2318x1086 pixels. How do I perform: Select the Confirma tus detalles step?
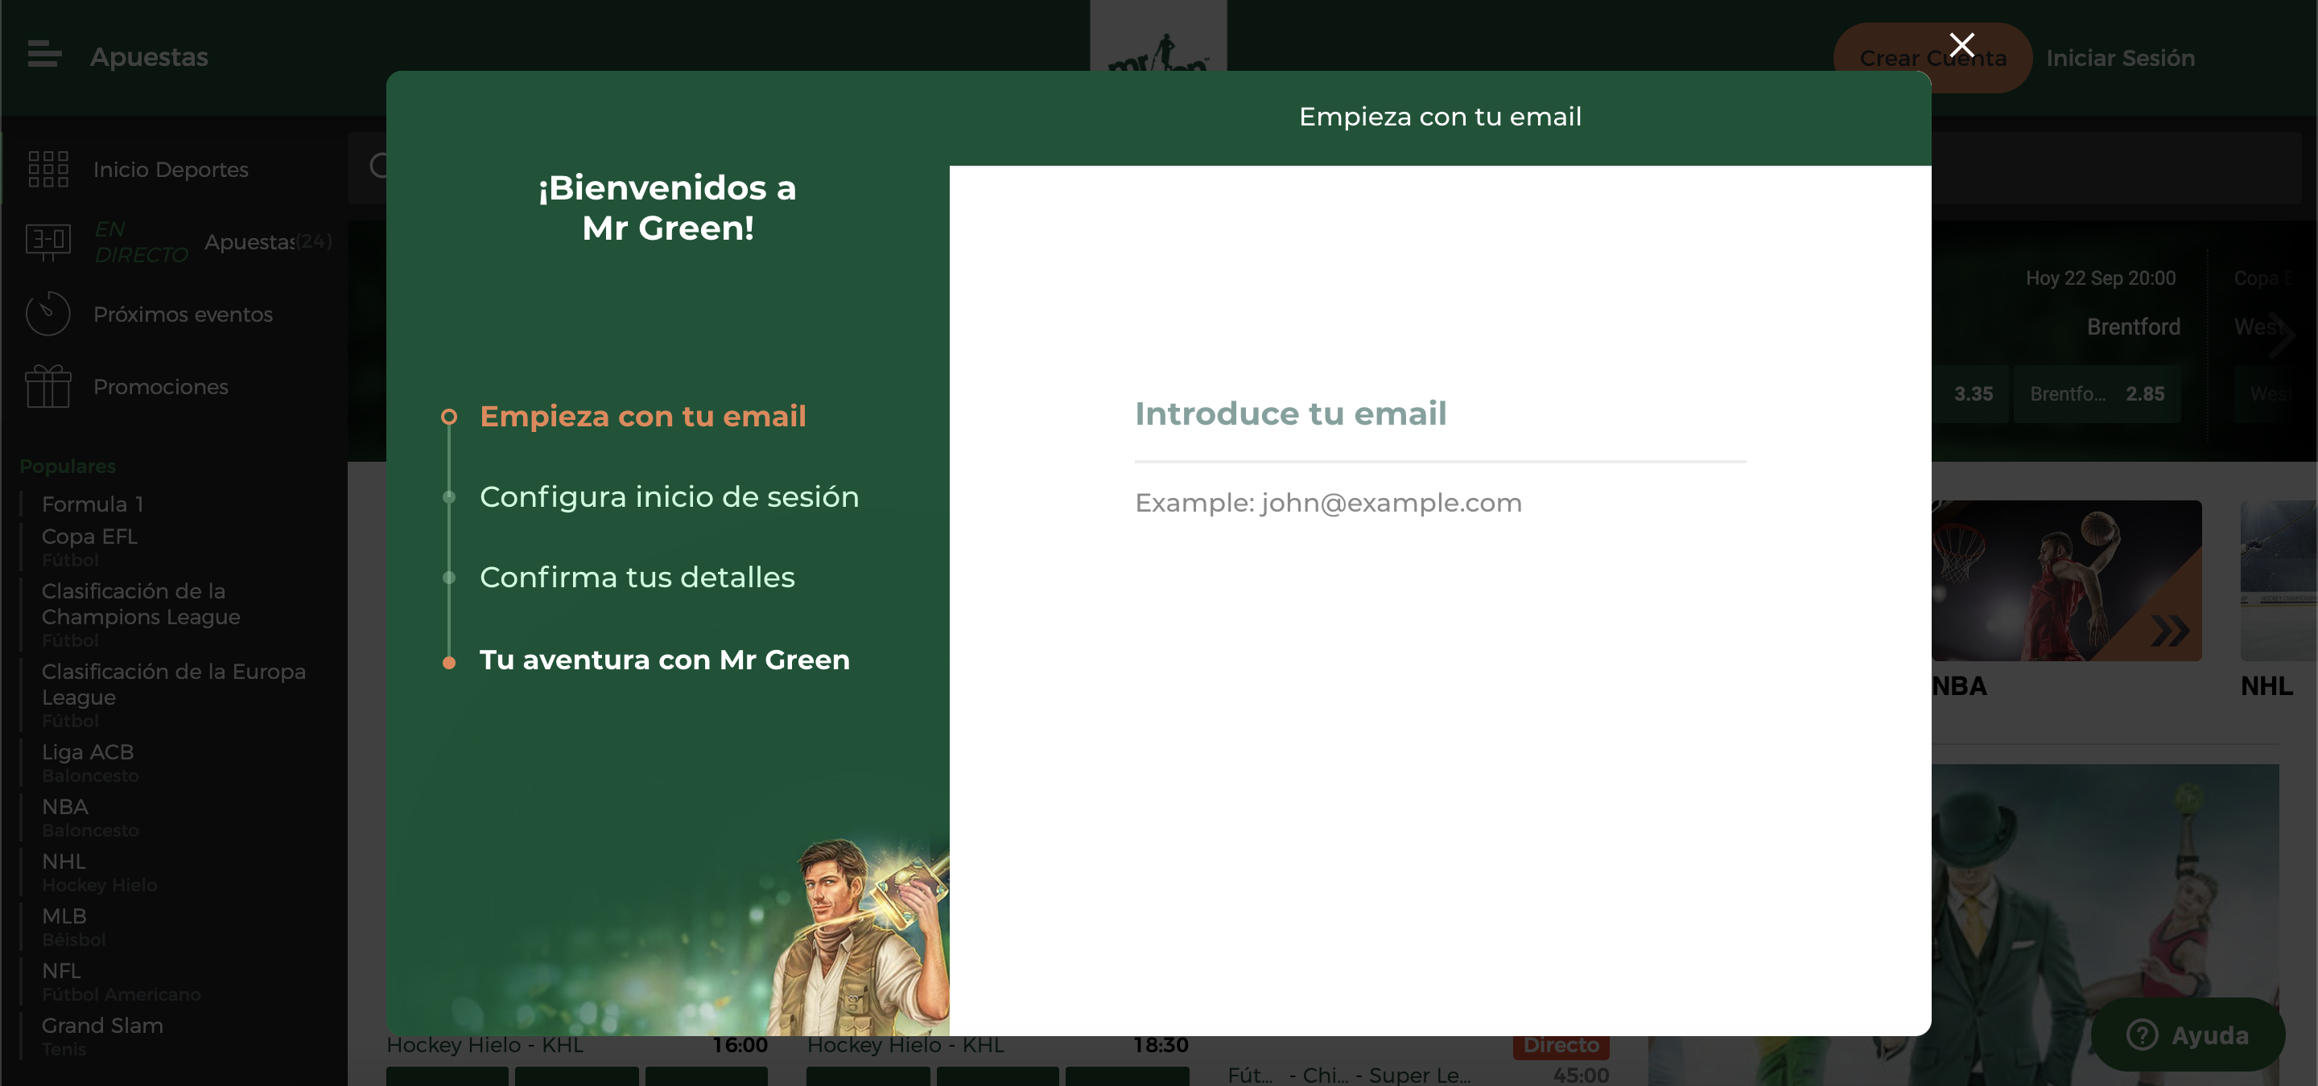point(637,577)
